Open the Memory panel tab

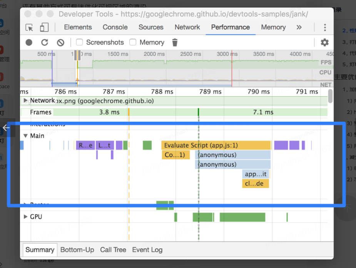(273, 27)
